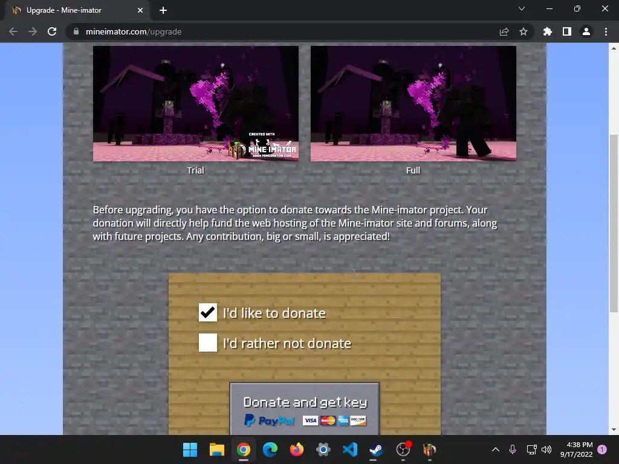The height and width of the screenshot is (464, 619).
Task: Open Chrome's three-dot menu
Action: point(606,31)
